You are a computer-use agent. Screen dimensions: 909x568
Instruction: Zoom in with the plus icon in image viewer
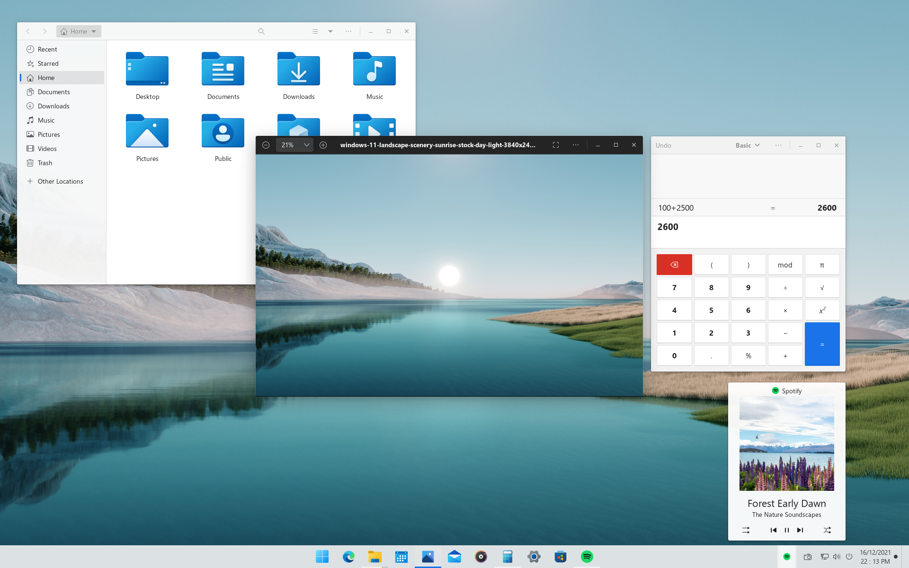pos(323,145)
